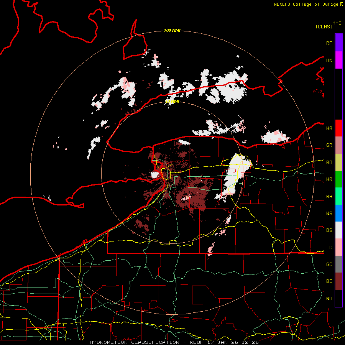The width and height of the screenshot is (345, 345).
Task: Click the IC legend label
Action: tap(329, 247)
